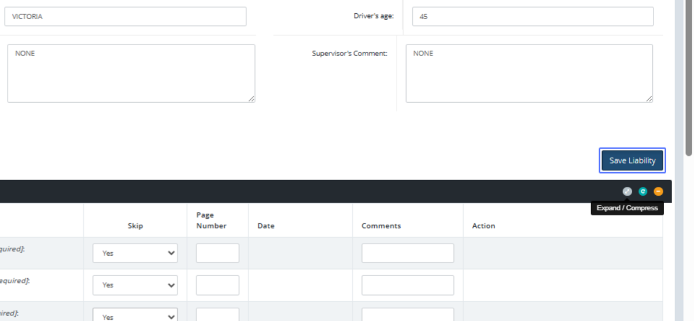The width and height of the screenshot is (694, 321).
Task: Click the field containing VICTORIA
Action: click(125, 17)
